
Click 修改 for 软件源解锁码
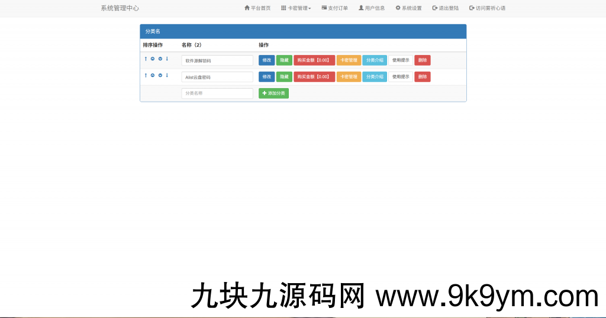(267, 60)
